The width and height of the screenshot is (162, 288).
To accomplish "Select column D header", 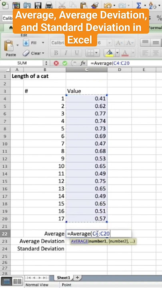I will 120,70.
